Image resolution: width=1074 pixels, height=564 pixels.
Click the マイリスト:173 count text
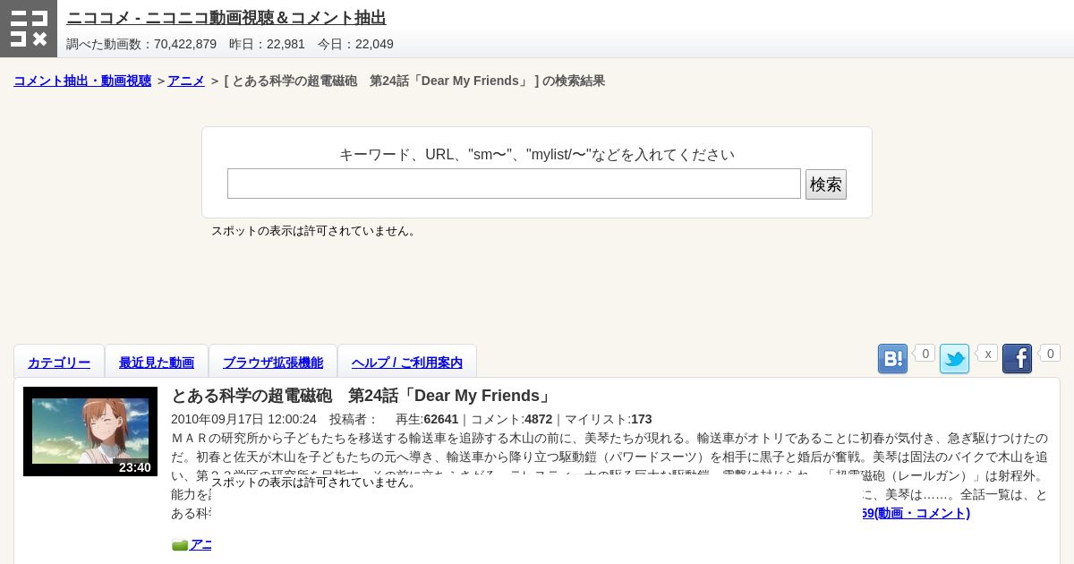coord(608,419)
